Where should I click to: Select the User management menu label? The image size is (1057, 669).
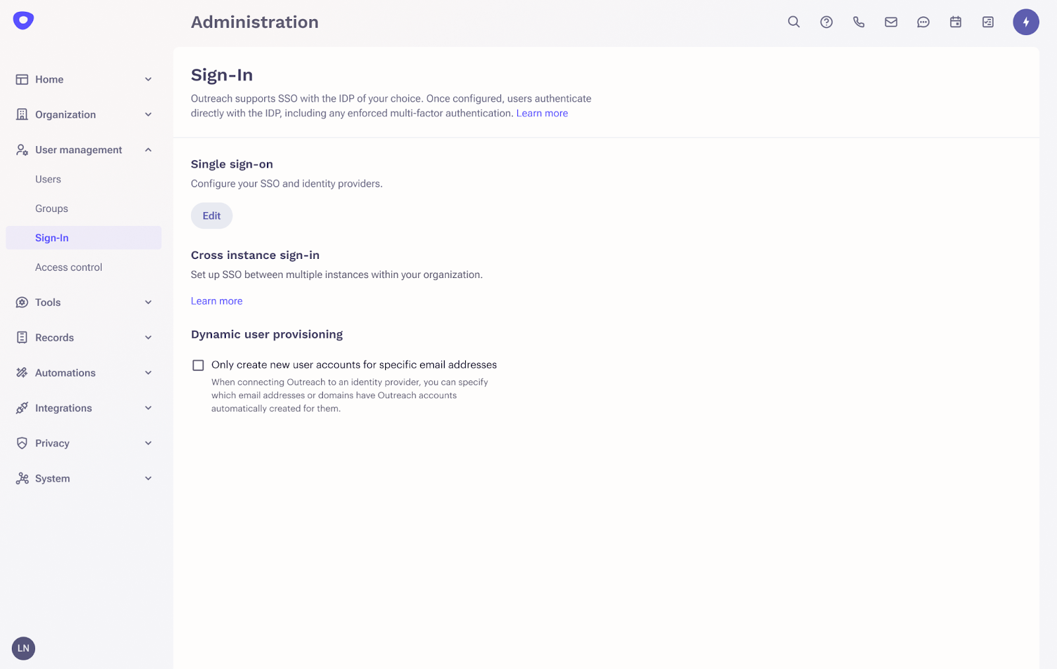(x=79, y=150)
